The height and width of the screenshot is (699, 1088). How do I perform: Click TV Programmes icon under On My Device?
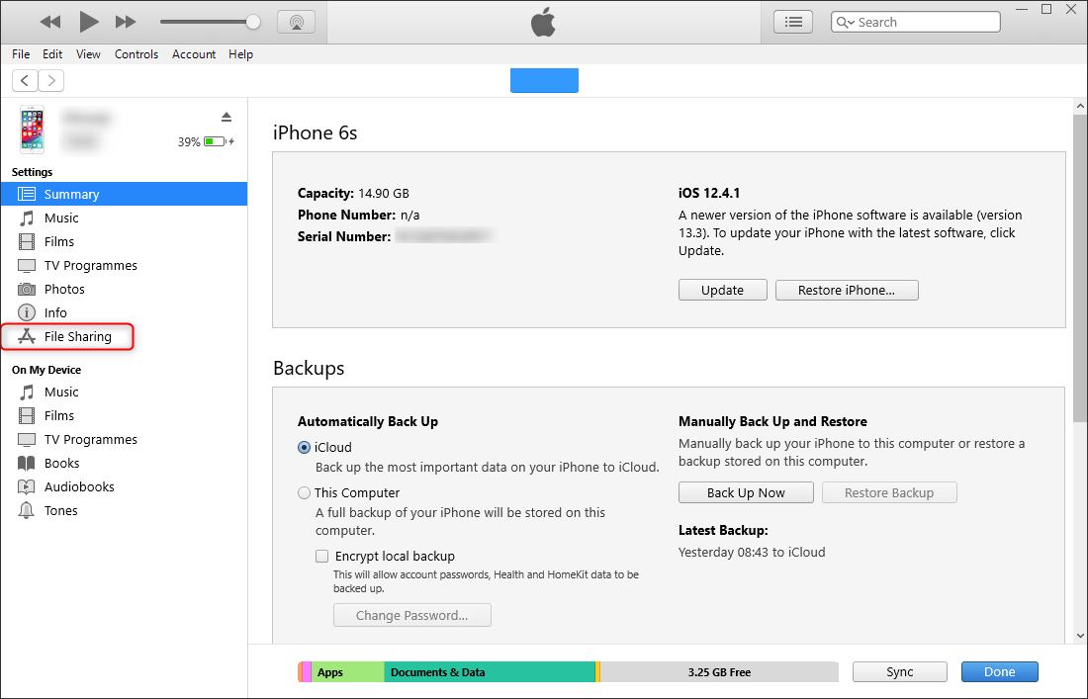pos(27,440)
